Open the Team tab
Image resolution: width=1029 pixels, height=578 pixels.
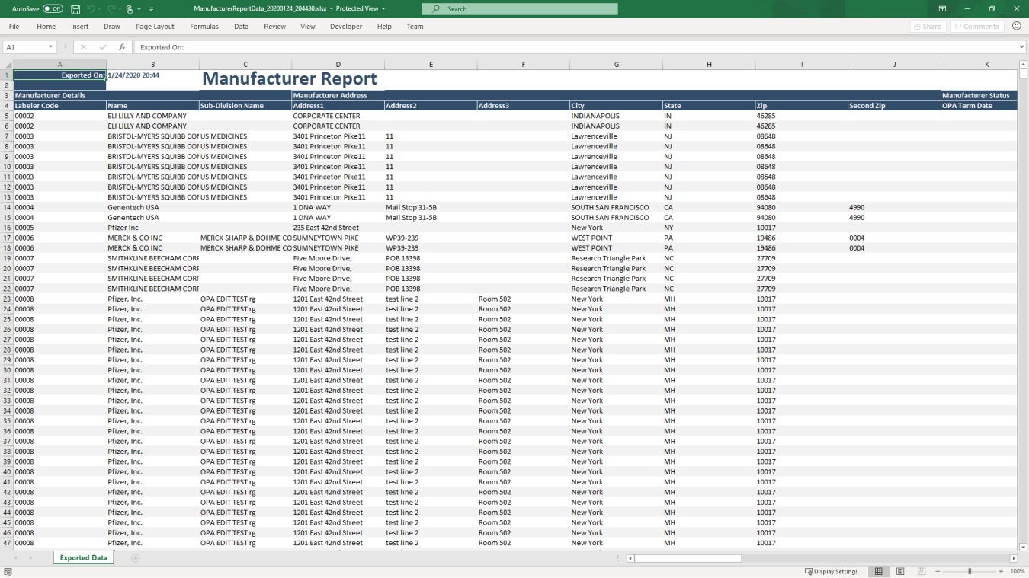click(x=415, y=27)
